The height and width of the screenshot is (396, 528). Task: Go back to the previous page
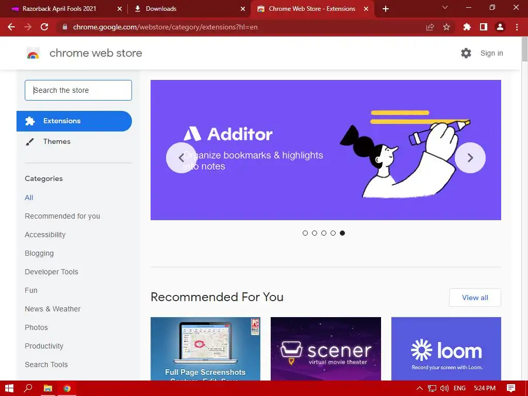pos(11,27)
